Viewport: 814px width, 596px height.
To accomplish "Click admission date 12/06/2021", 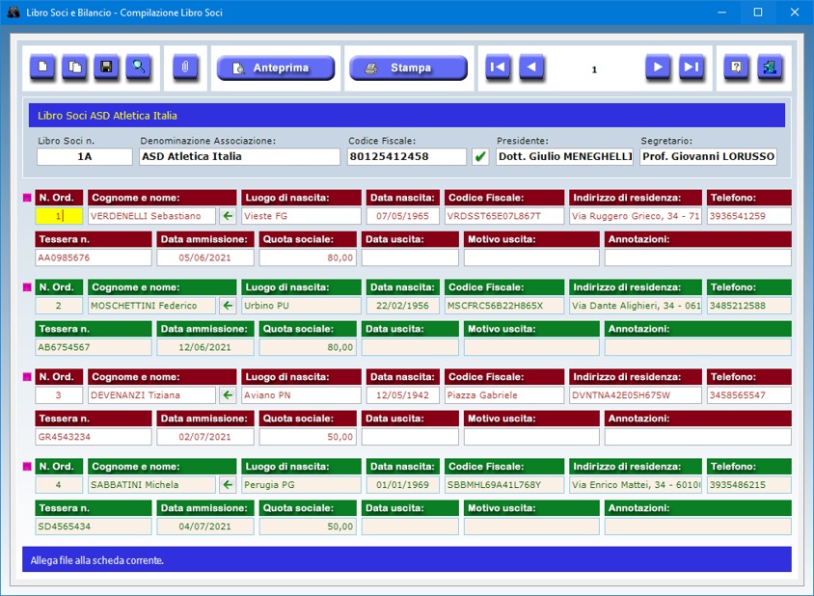I will 205,347.
